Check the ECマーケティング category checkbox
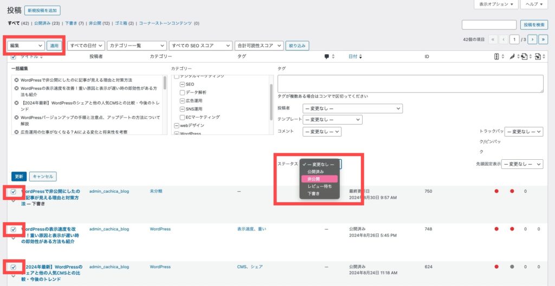The width and height of the screenshot is (555, 286). point(182,117)
